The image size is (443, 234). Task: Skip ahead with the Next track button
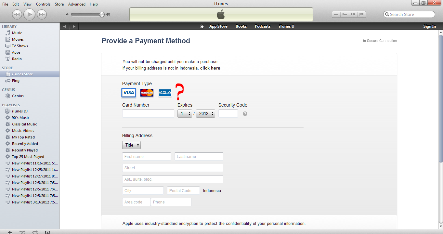42,14
